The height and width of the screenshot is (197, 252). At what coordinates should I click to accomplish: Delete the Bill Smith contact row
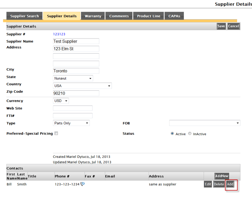point(219,184)
